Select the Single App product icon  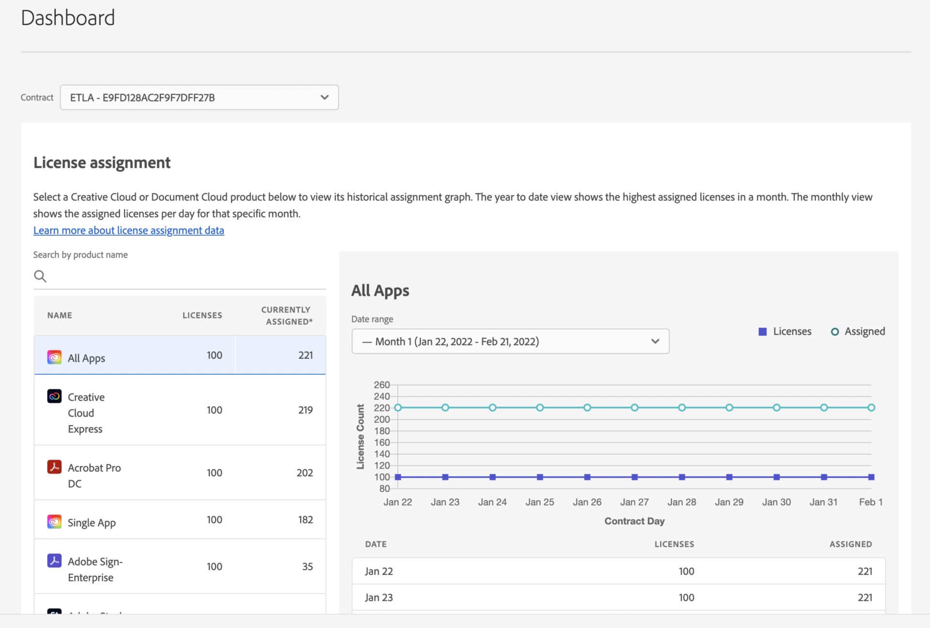pyautogui.click(x=54, y=521)
